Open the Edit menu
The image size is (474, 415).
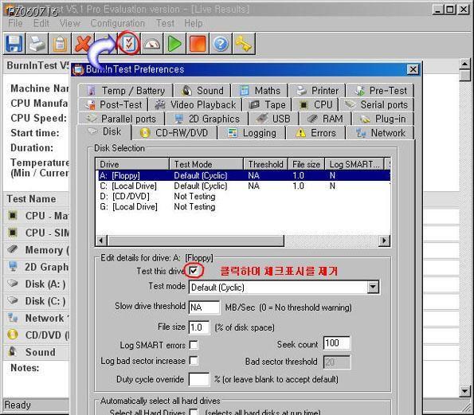click(x=41, y=23)
